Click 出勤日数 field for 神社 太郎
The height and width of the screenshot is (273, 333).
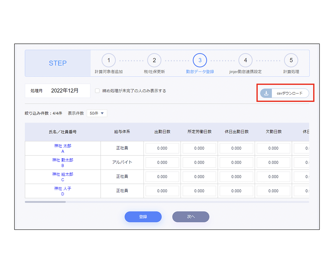pyautogui.click(x=162, y=148)
